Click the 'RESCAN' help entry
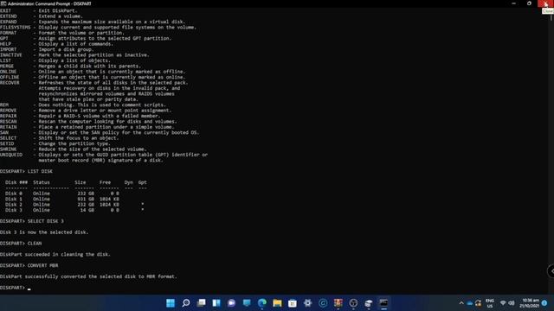 coord(88,122)
